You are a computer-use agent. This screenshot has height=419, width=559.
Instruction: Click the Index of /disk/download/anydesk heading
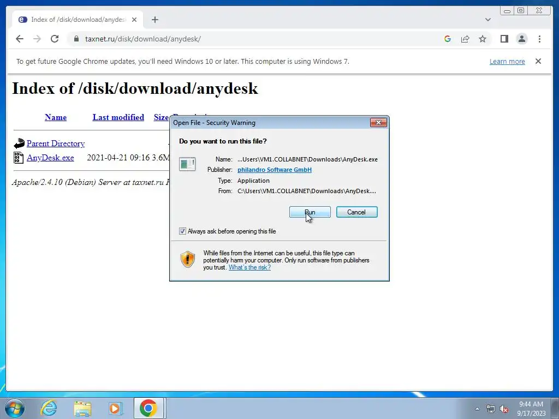(x=135, y=88)
